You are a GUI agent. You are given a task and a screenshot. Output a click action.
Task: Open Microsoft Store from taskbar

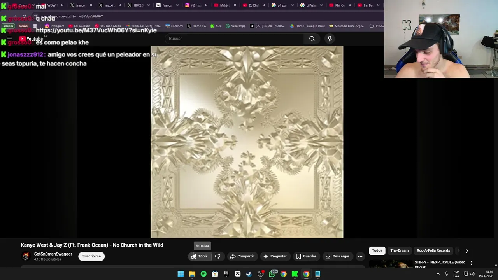click(215, 274)
